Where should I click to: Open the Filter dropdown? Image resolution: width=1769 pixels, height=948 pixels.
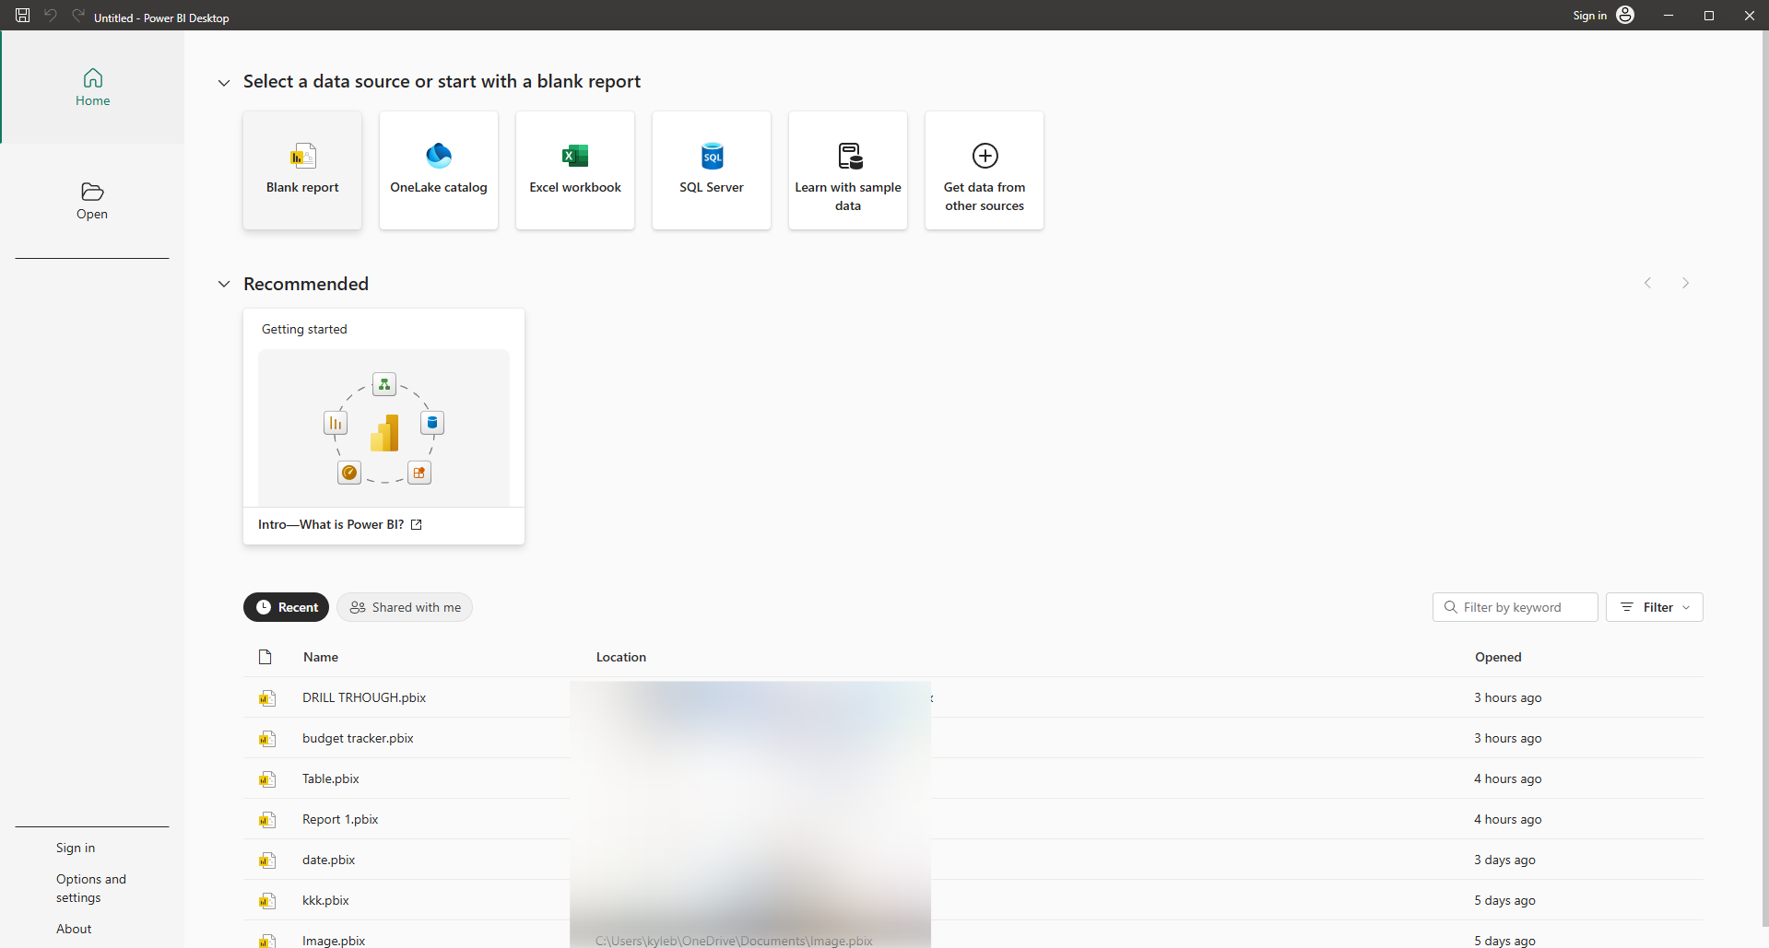click(1654, 607)
